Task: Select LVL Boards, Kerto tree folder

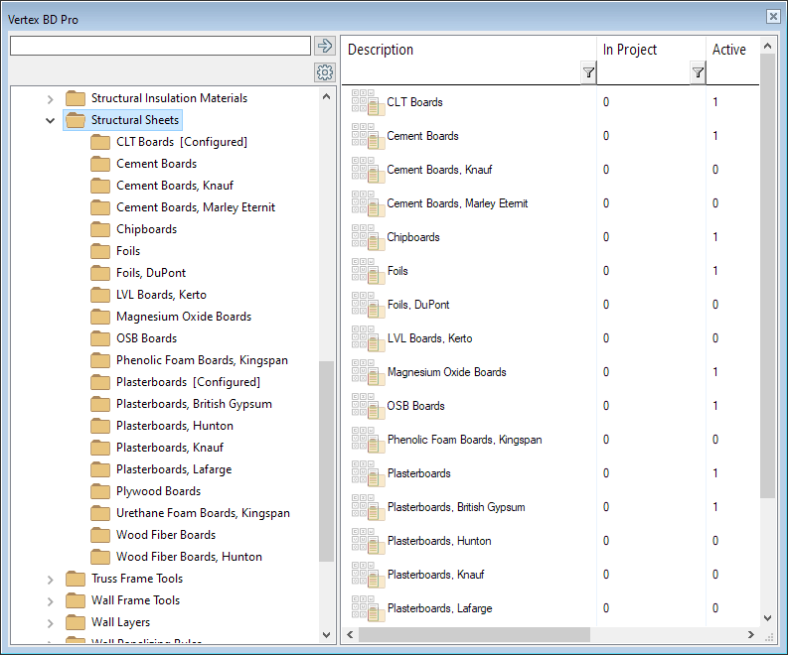Action: [x=161, y=295]
